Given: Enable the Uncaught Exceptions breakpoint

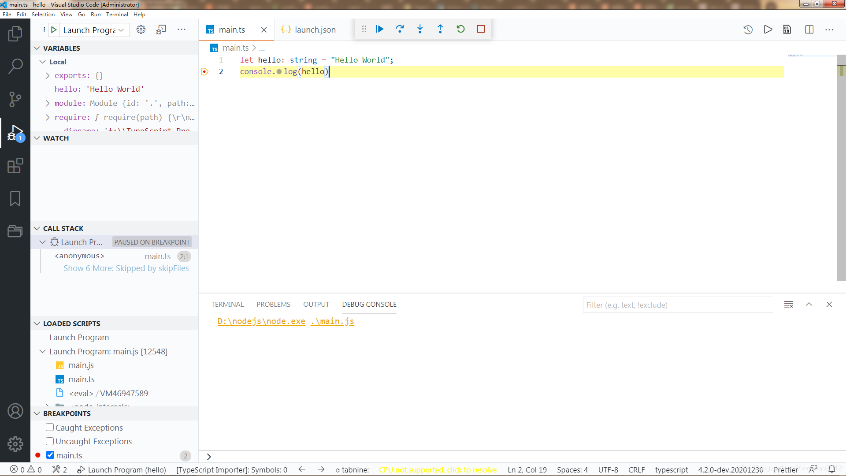Looking at the screenshot, I should tap(50, 441).
